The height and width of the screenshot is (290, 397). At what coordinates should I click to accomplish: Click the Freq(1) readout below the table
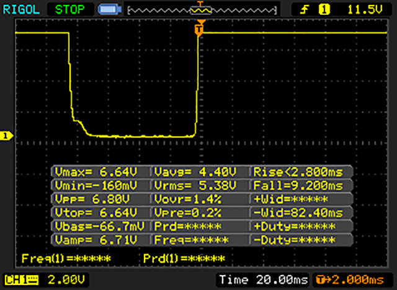pyautogui.click(x=66, y=258)
